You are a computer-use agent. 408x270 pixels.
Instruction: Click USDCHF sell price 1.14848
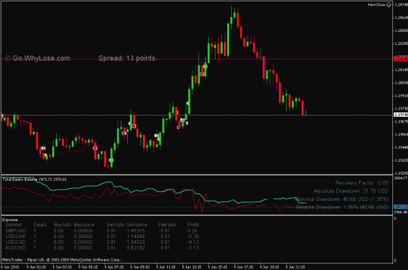[136, 237]
